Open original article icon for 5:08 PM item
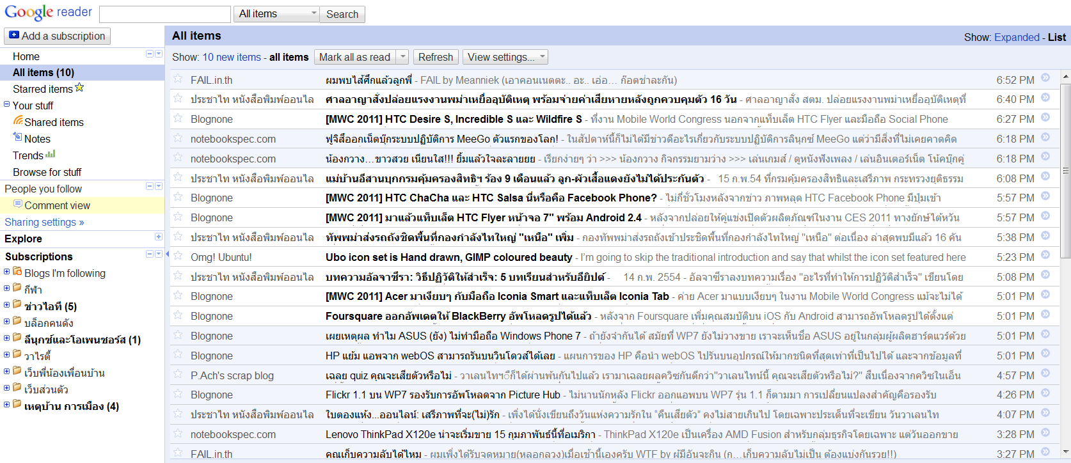The height and width of the screenshot is (463, 1071). (1045, 274)
